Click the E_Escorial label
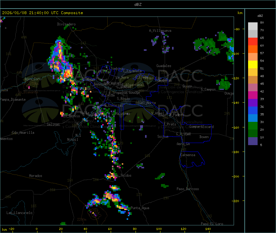The image size is (276, 233). [114, 105]
